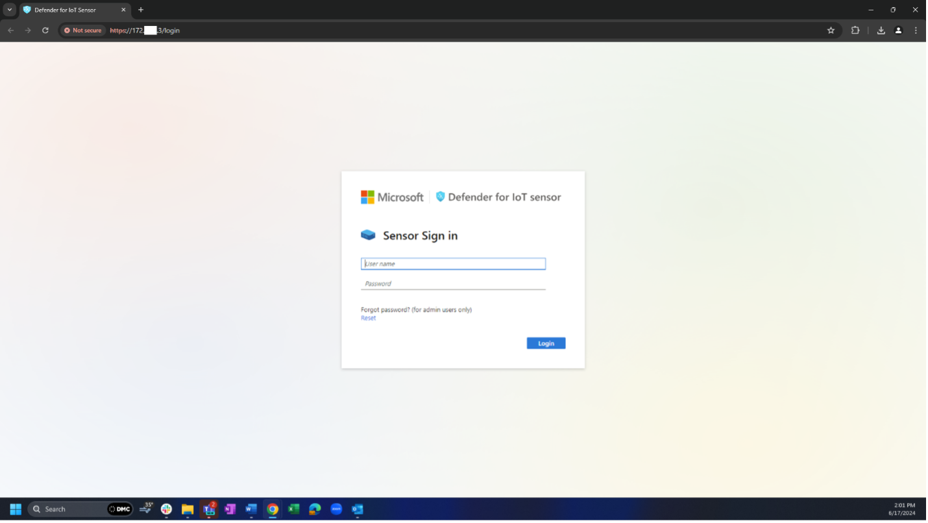
Task: Open Zoom from the taskbar
Action: point(336,509)
